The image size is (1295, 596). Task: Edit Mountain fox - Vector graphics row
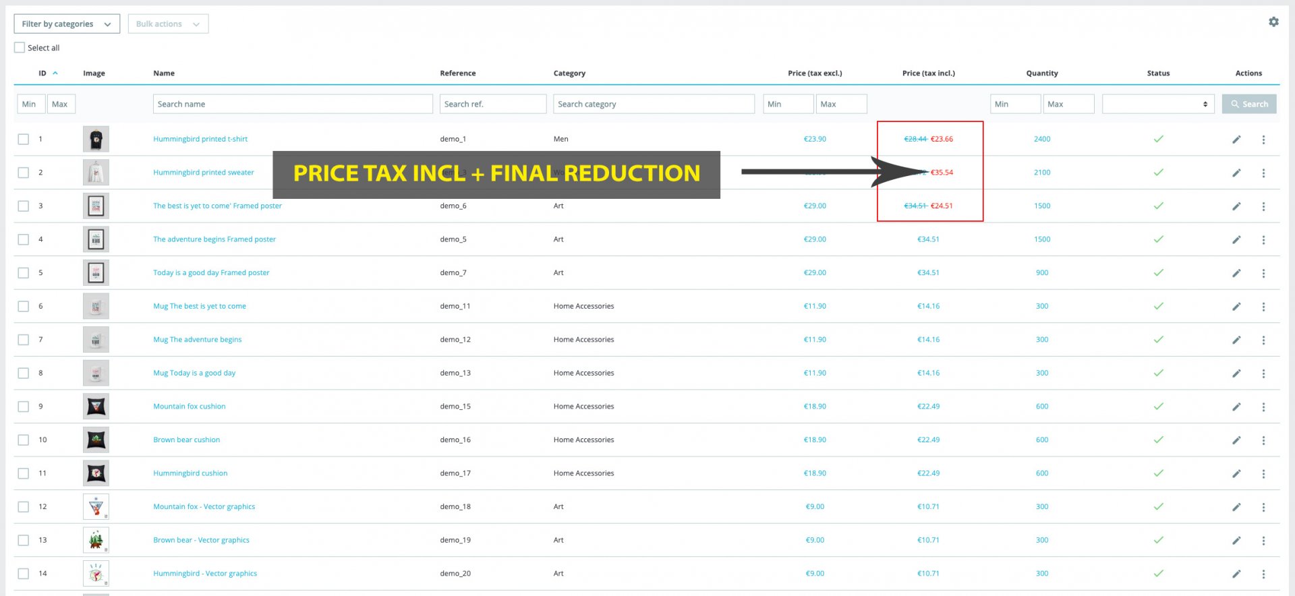click(1236, 507)
